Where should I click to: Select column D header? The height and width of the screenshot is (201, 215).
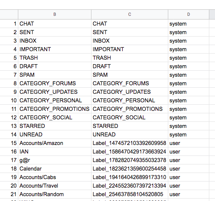(x=189, y=14)
